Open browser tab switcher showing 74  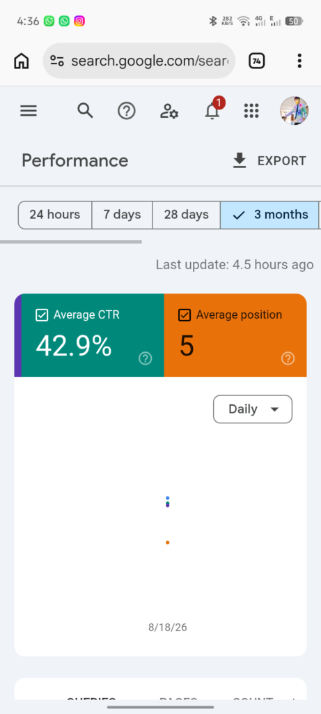tap(257, 61)
